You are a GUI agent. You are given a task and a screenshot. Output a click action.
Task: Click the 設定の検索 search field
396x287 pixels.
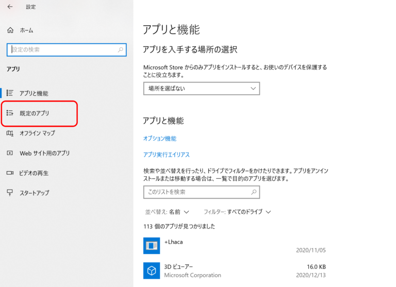click(x=61, y=50)
